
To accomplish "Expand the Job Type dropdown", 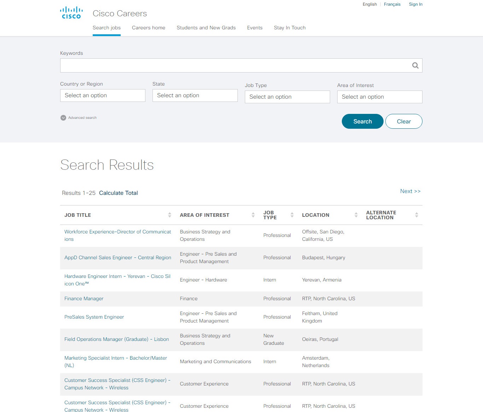I will (287, 97).
